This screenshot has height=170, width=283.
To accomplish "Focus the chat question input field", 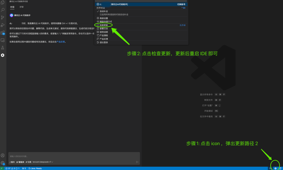I will pos(74,156).
